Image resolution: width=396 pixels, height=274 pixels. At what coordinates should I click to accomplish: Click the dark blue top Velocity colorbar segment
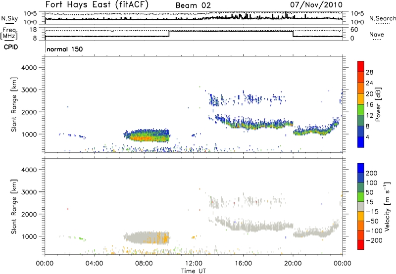pos(361,168)
